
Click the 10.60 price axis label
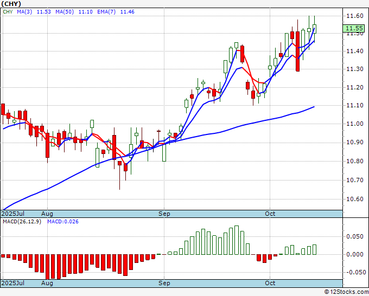click(x=355, y=199)
